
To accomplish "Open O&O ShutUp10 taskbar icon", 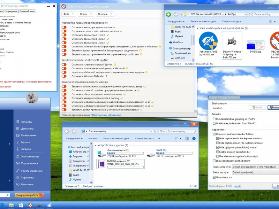I will point(30,205).
